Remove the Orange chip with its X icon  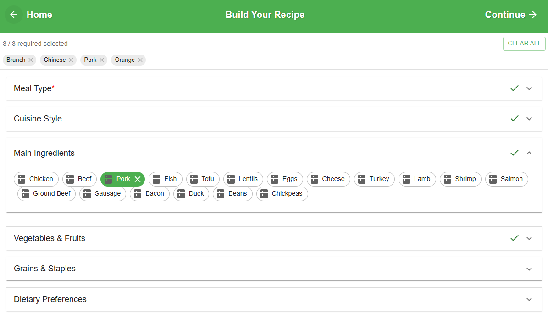tap(140, 60)
